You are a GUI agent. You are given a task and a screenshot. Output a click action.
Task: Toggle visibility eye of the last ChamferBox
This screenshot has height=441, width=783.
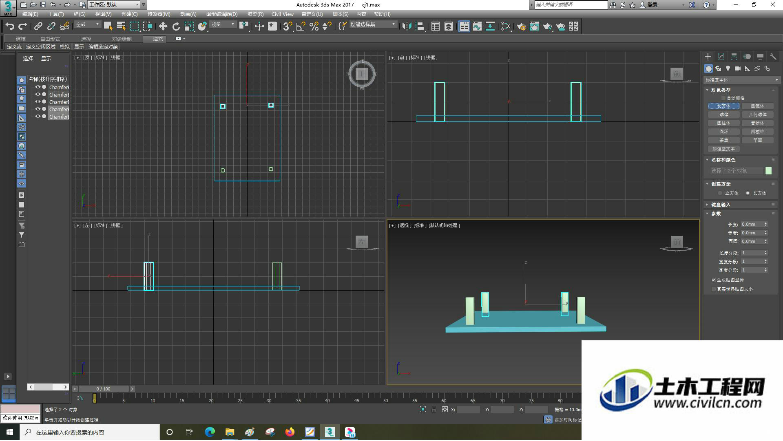tap(38, 117)
